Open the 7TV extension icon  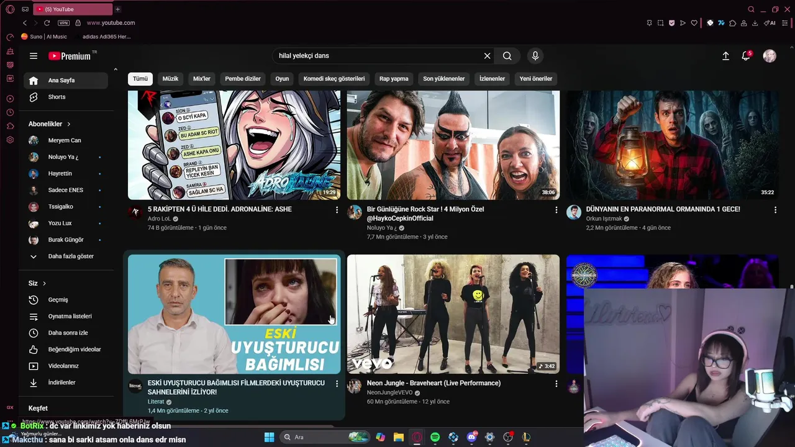coord(721,23)
